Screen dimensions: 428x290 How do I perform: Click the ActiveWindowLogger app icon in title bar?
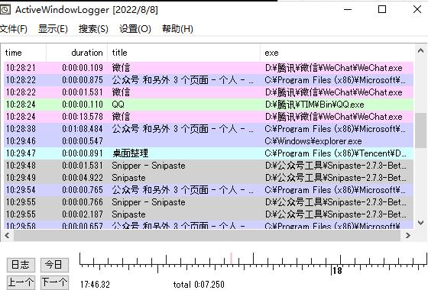(5, 10)
